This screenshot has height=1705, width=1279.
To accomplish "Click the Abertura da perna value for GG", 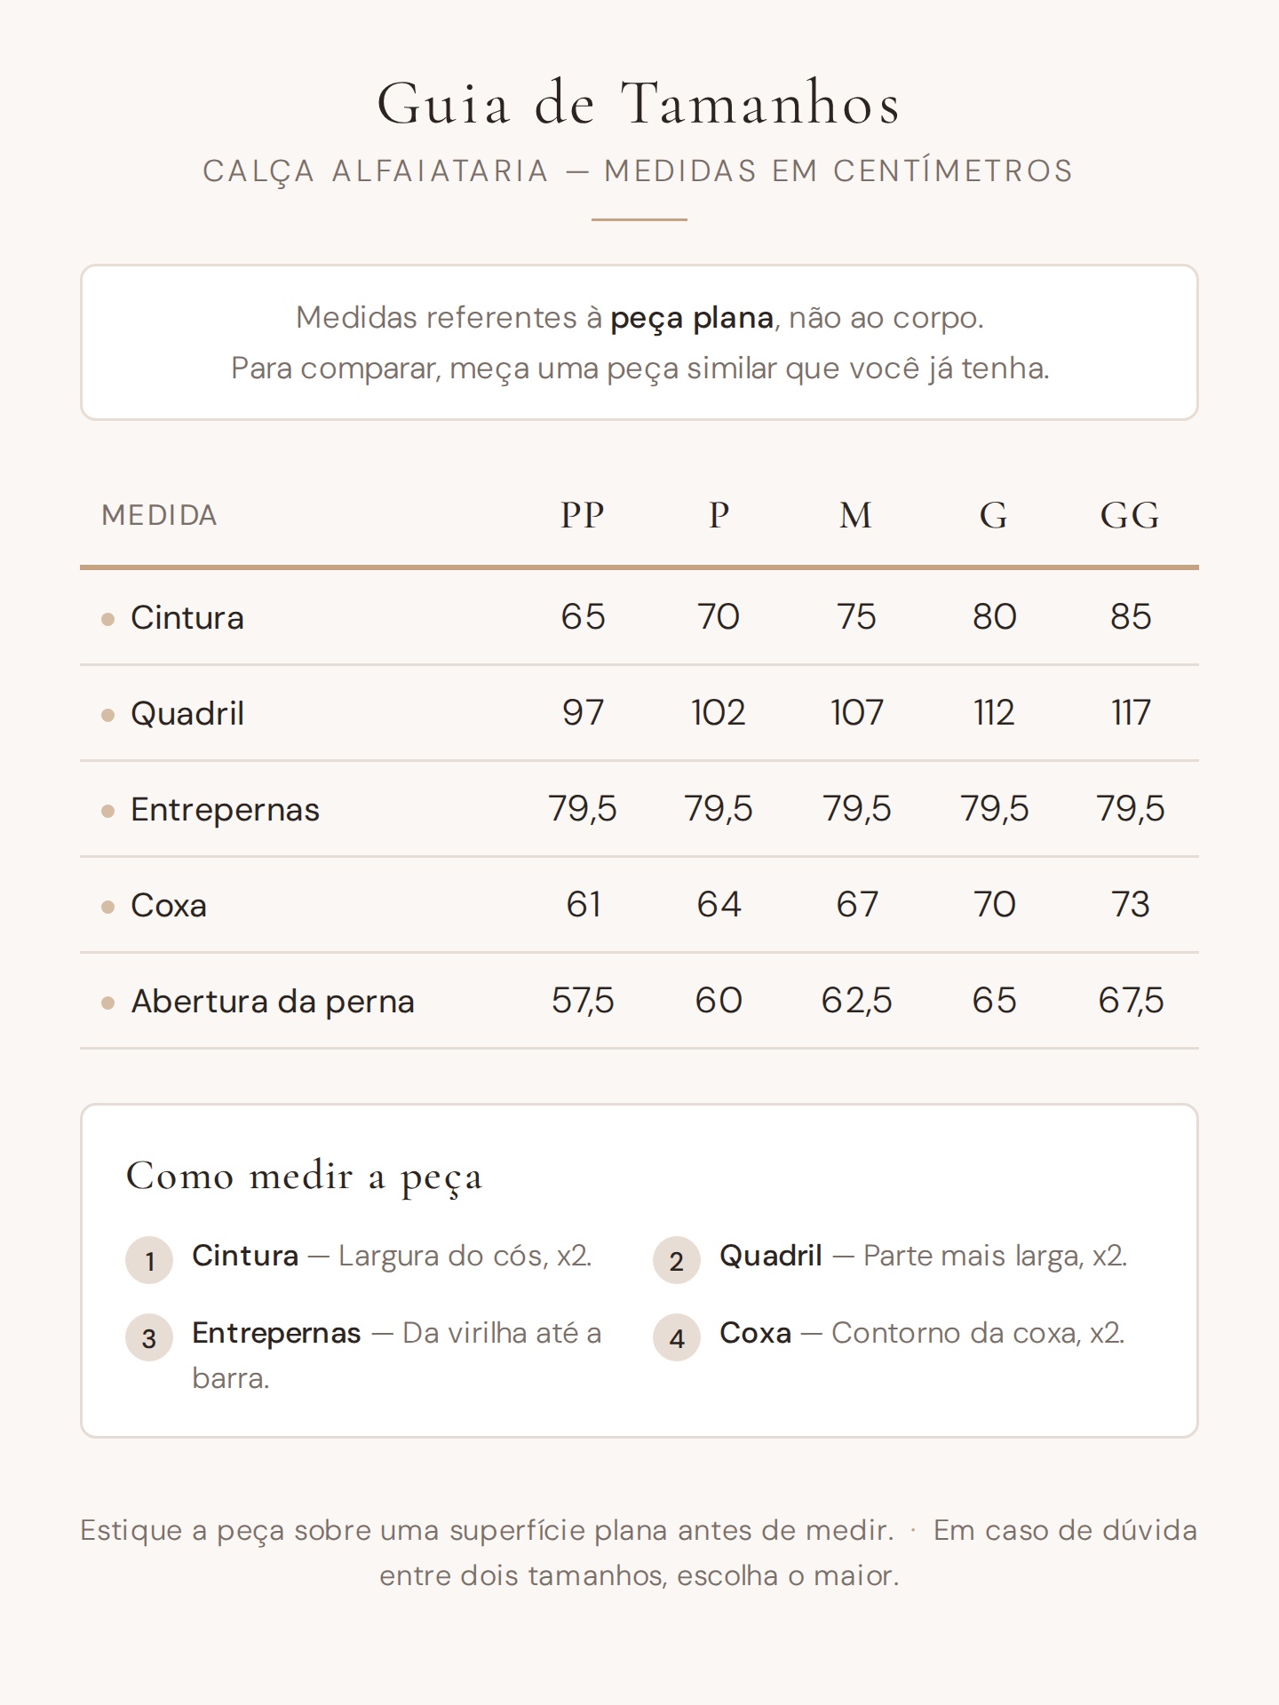I will (1131, 1001).
